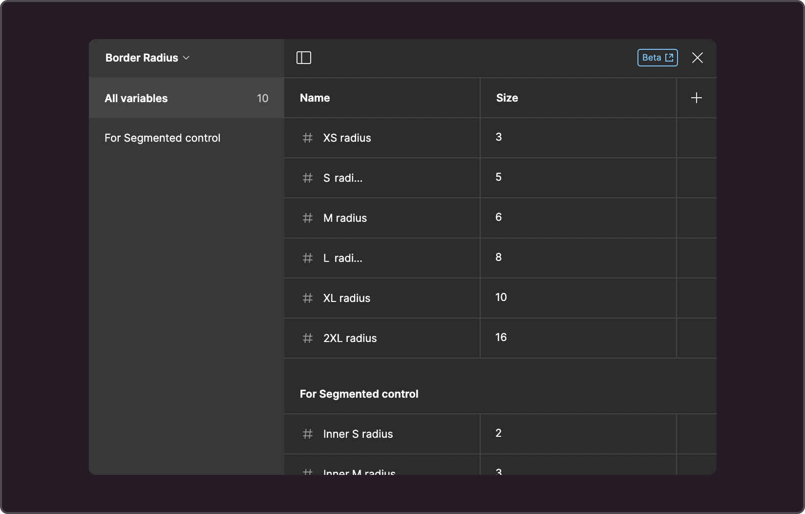Edit M radius size value 6
This screenshot has height=514, width=805.
(x=578, y=218)
